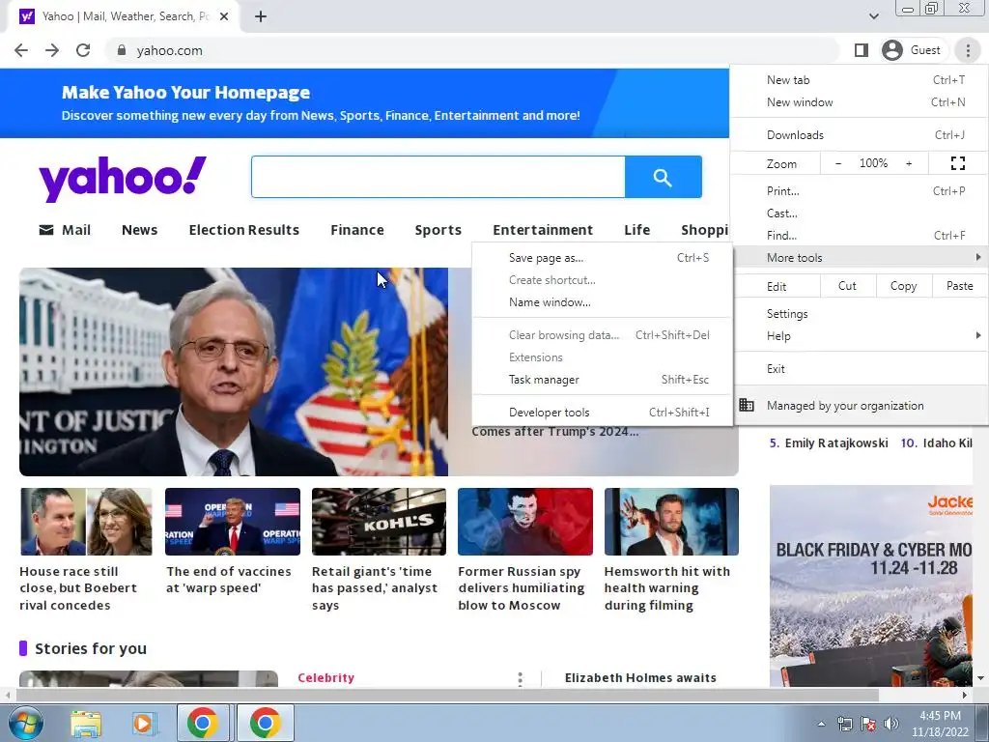The height and width of the screenshot is (742, 989).
Task: Choose Print... in the Chrome menu
Action: point(859,191)
